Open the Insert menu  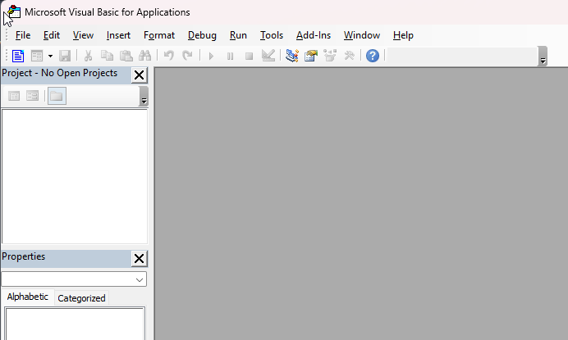point(118,35)
